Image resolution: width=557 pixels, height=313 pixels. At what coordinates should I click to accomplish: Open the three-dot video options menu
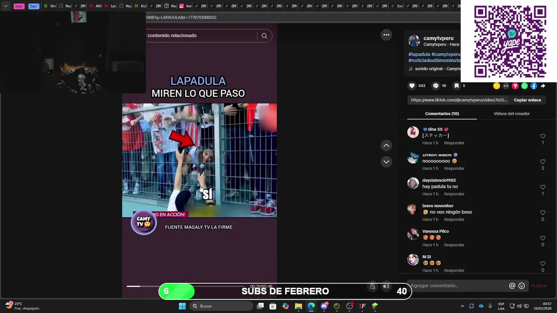click(x=386, y=35)
